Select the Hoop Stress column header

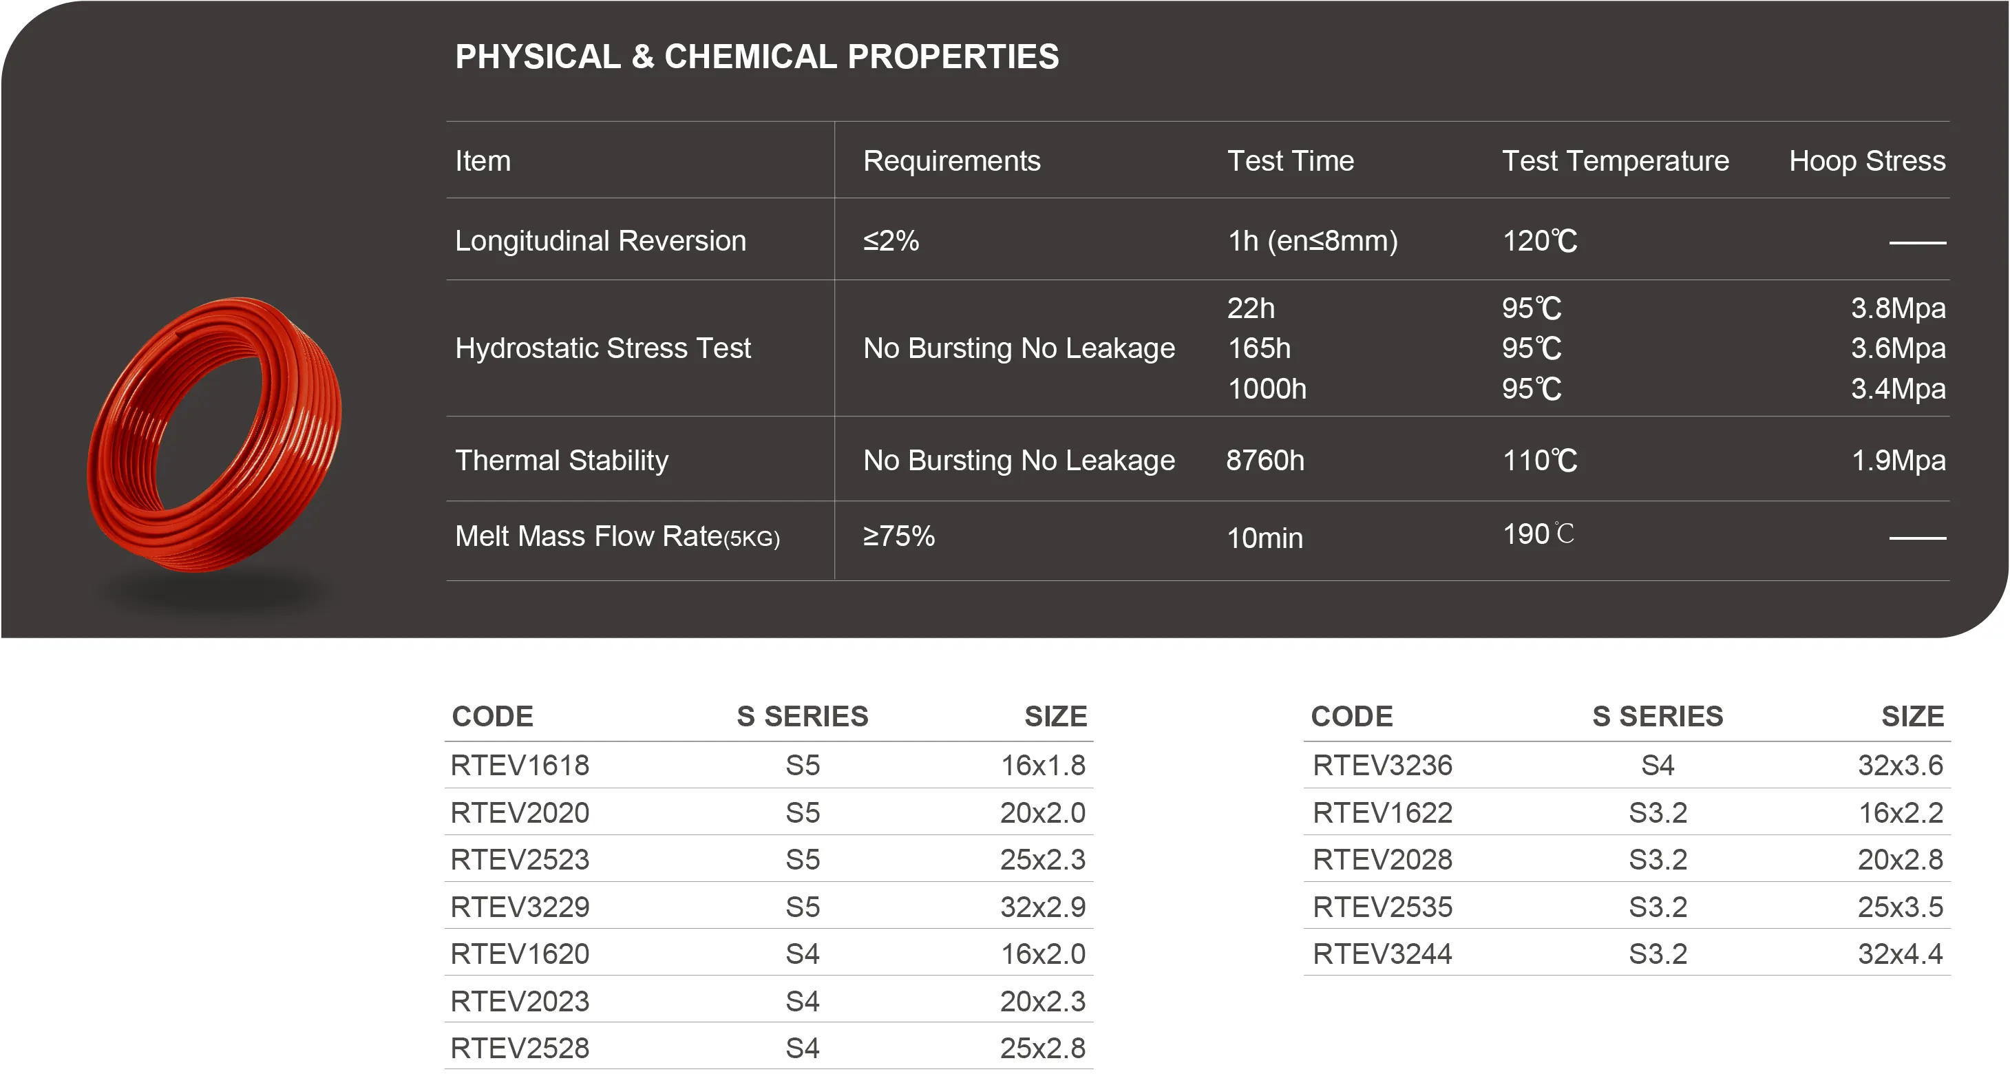pos(1866,161)
